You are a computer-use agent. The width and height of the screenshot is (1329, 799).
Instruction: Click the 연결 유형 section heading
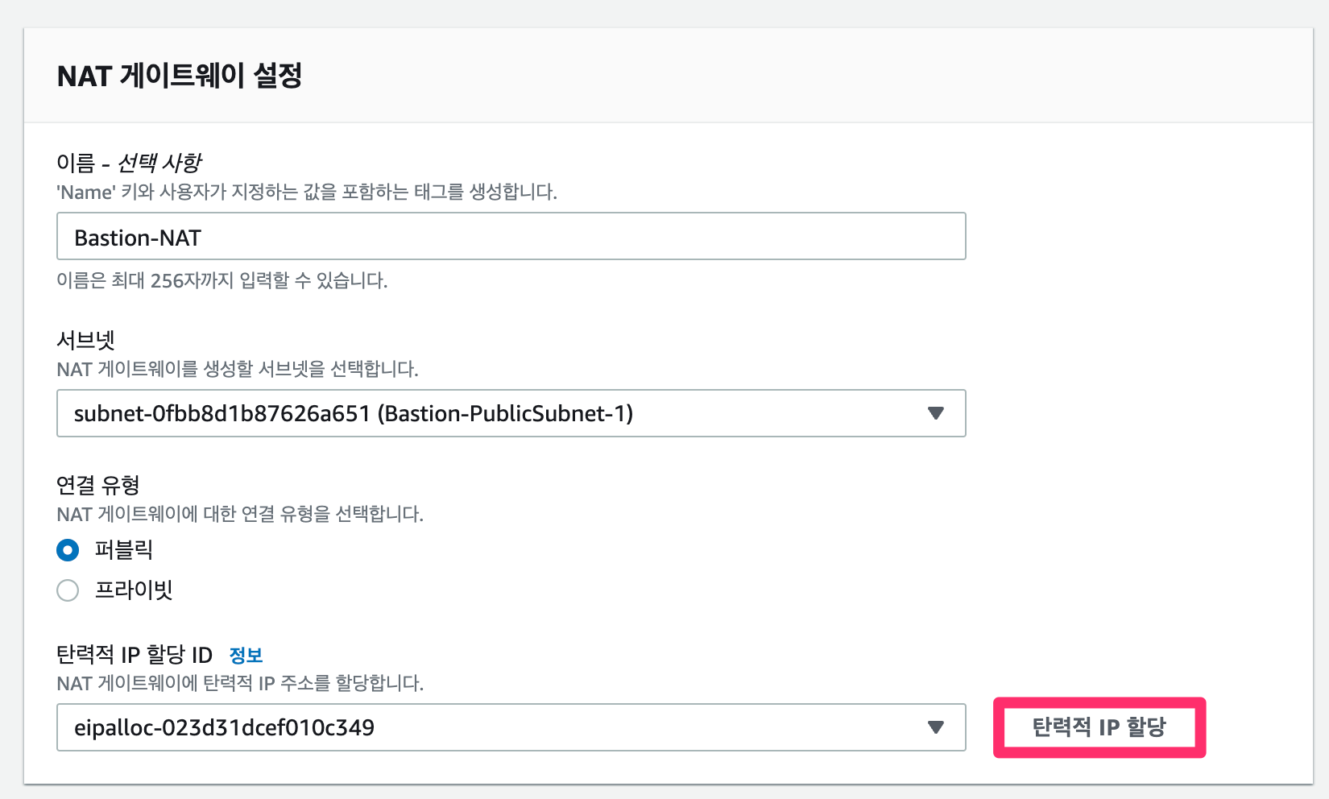coord(98,485)
